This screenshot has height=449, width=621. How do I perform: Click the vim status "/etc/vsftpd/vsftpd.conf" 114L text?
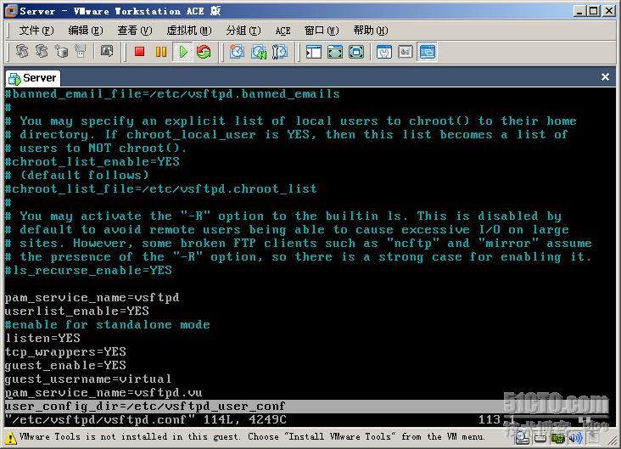click(146, 419)
